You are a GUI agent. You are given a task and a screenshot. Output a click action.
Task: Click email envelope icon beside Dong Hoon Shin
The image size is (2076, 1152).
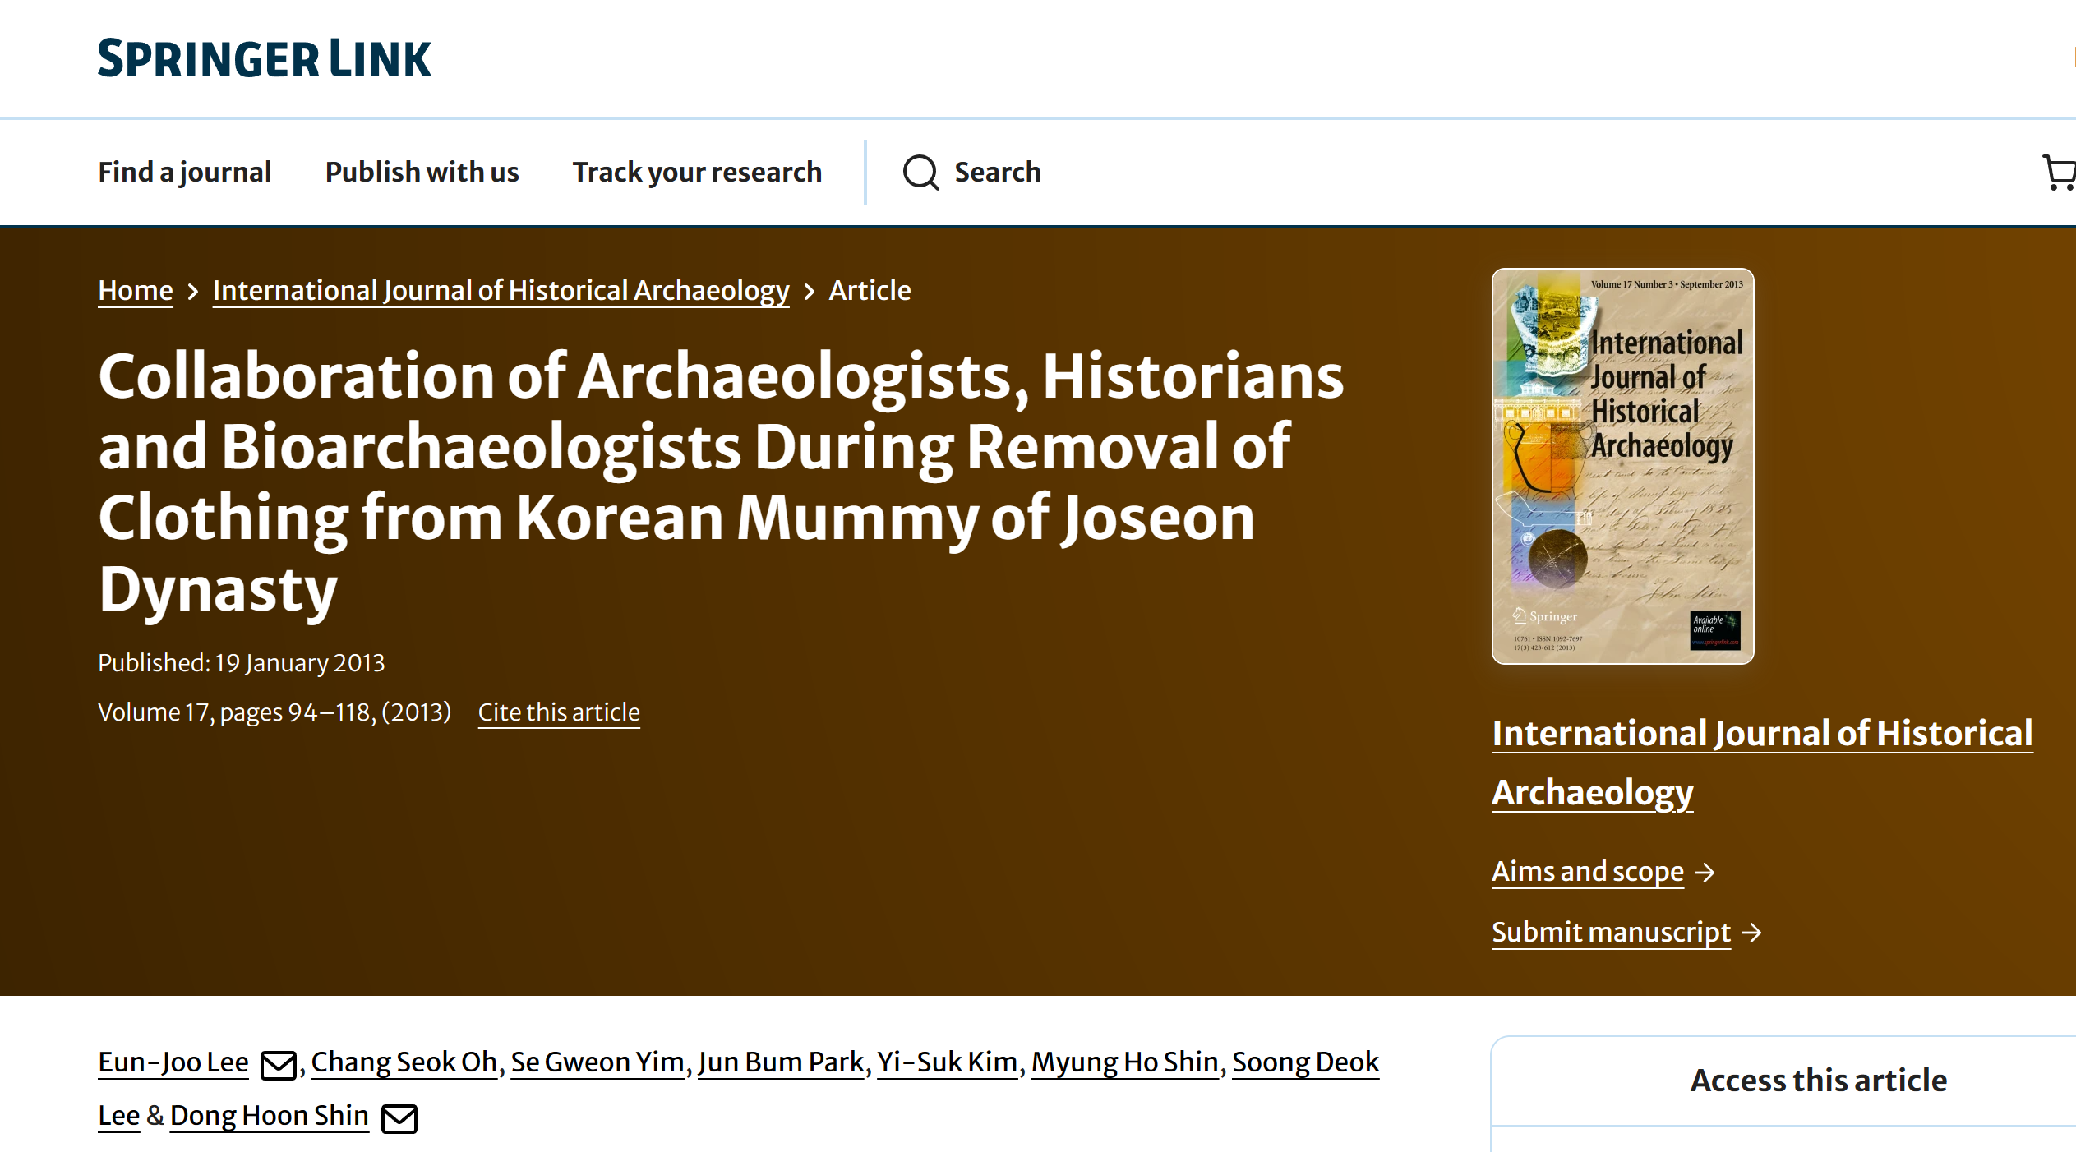(399, 1118)
